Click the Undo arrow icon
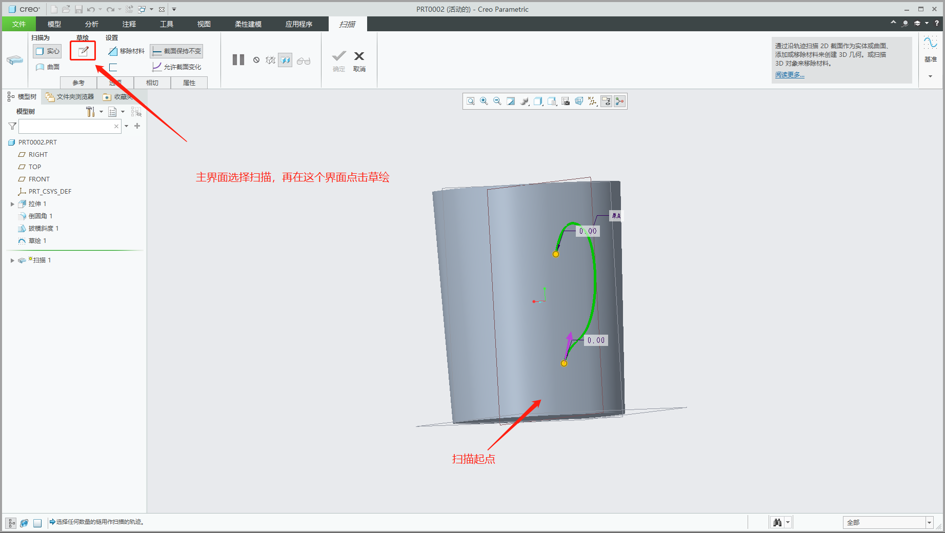 click(x=91, y=9)
